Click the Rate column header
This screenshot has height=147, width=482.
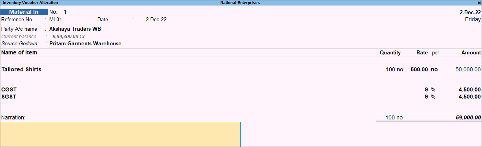pos(422,52)
